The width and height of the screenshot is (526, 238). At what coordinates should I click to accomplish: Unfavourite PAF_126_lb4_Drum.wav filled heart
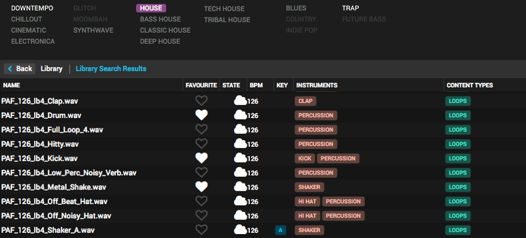tap(201, 115)
